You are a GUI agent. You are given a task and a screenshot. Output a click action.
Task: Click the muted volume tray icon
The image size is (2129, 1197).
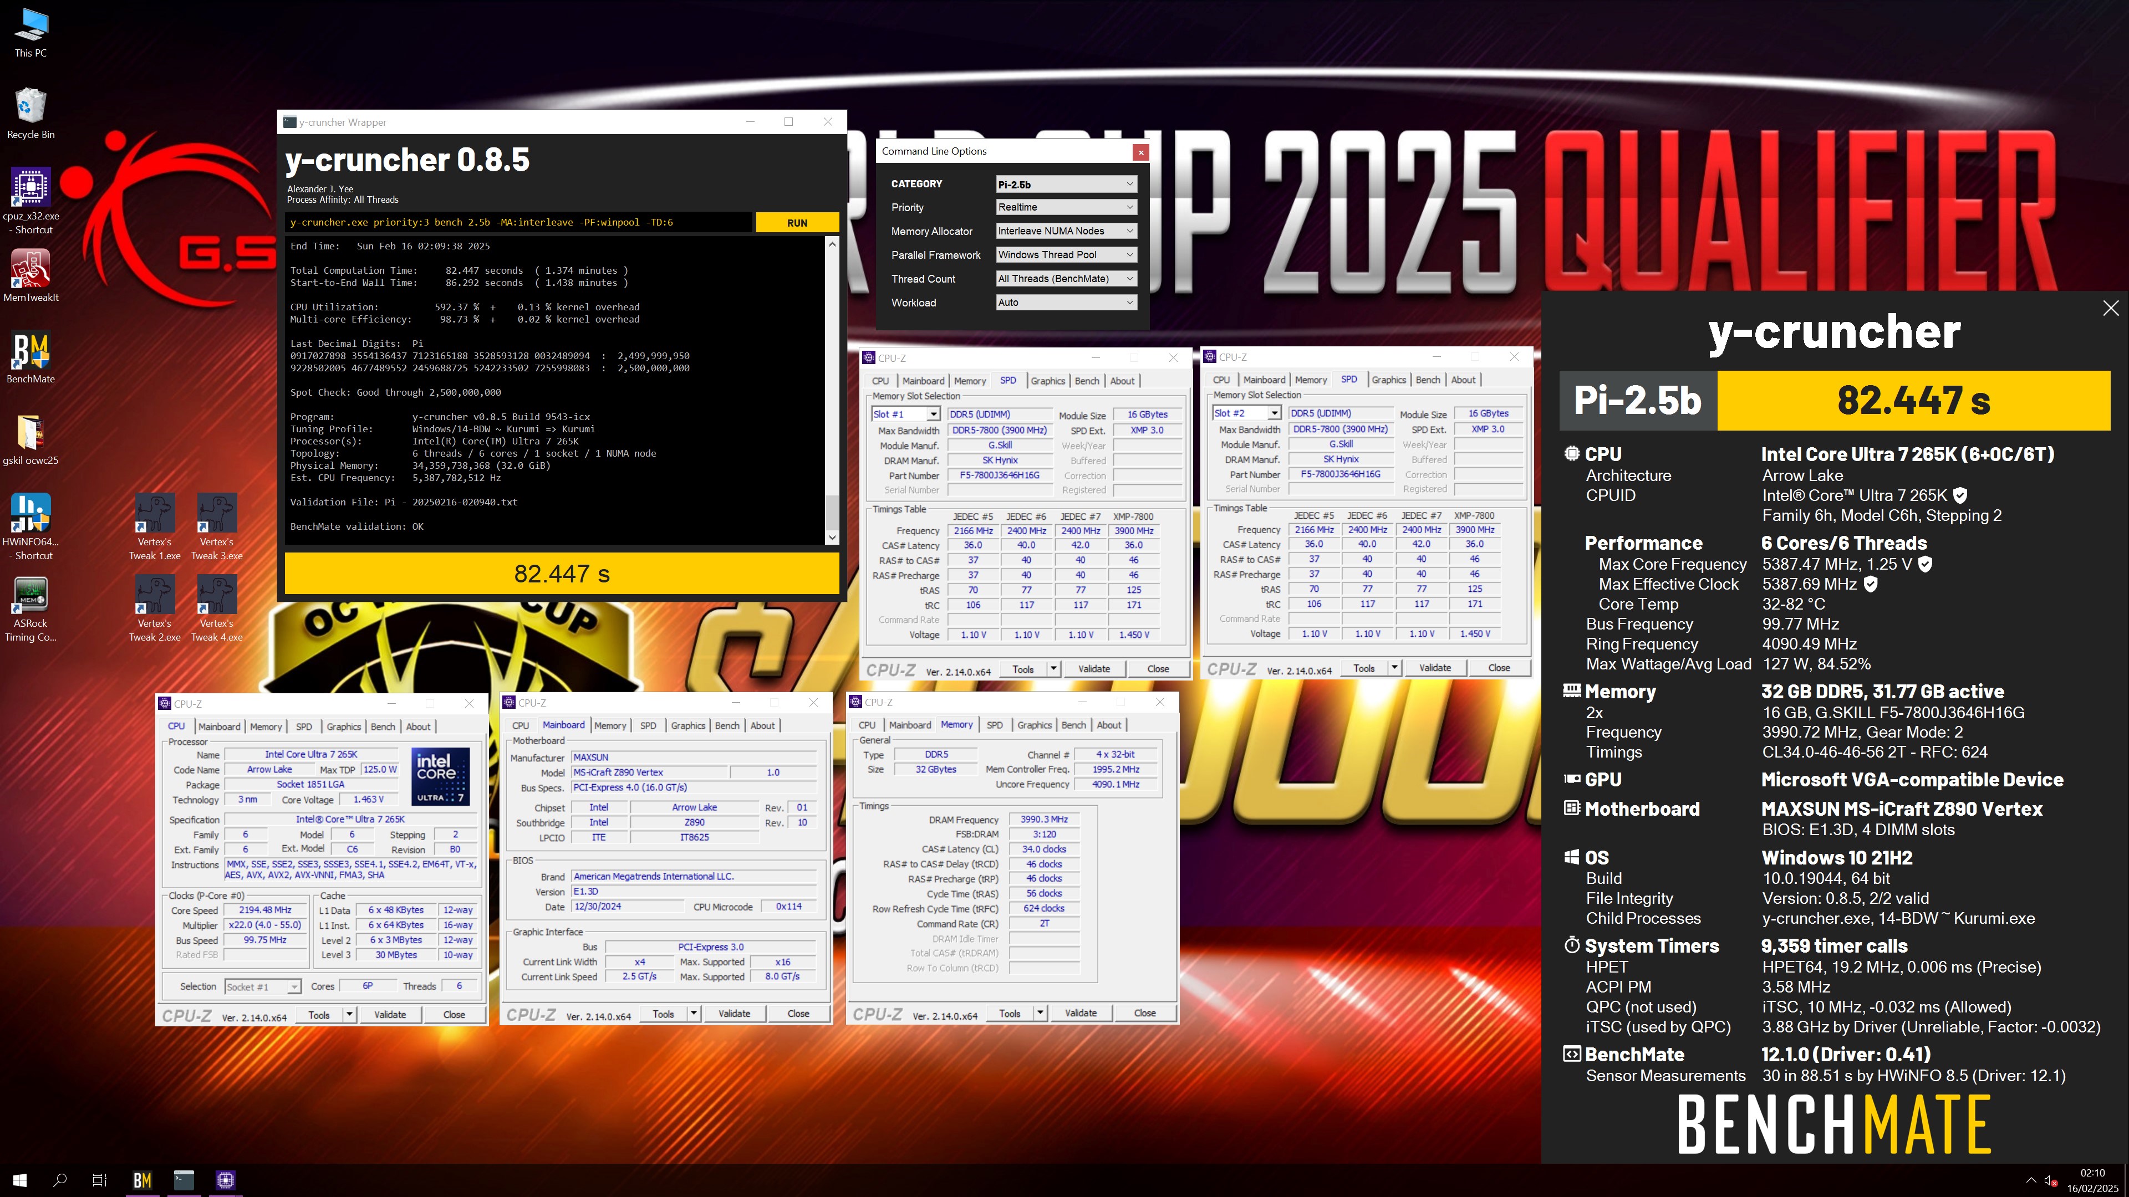tap(2050, 1180)
